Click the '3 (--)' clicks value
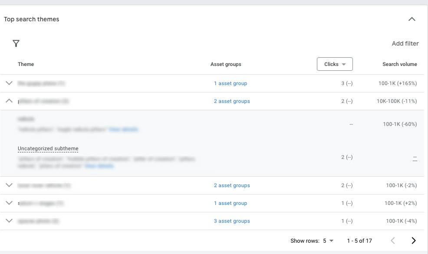The height and width of the screenshot is (254, 428). [347, 83]
